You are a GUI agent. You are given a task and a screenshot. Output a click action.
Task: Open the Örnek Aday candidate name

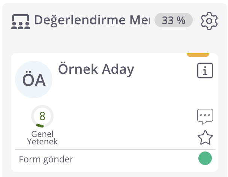[96, 69]
